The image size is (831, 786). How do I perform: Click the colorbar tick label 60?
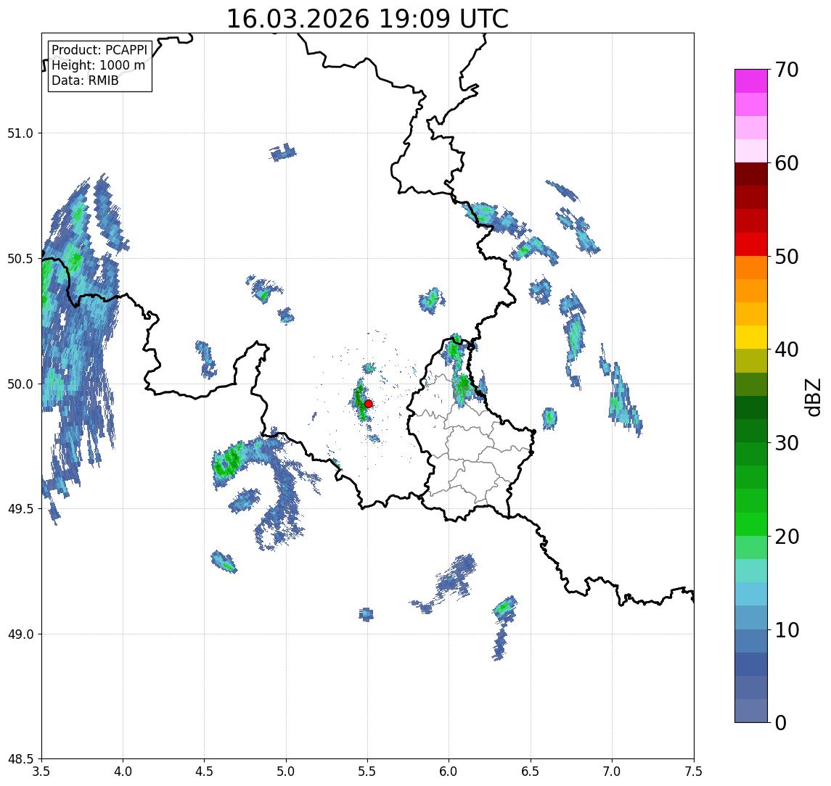point(787,164)
